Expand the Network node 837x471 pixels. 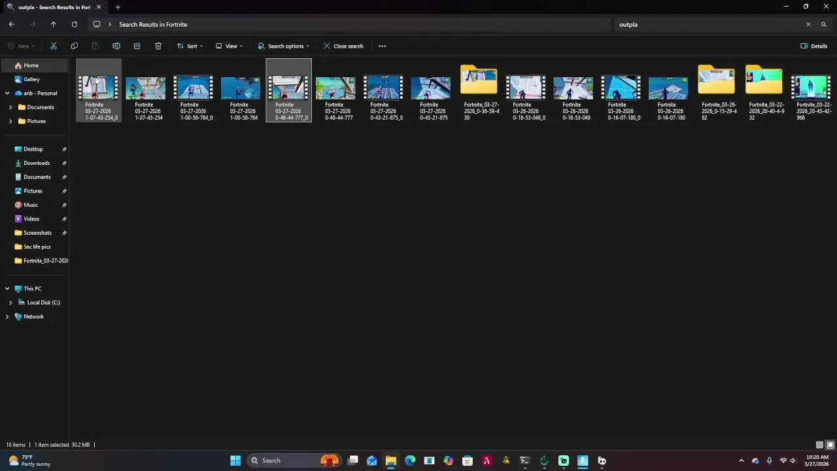[7, 317]
